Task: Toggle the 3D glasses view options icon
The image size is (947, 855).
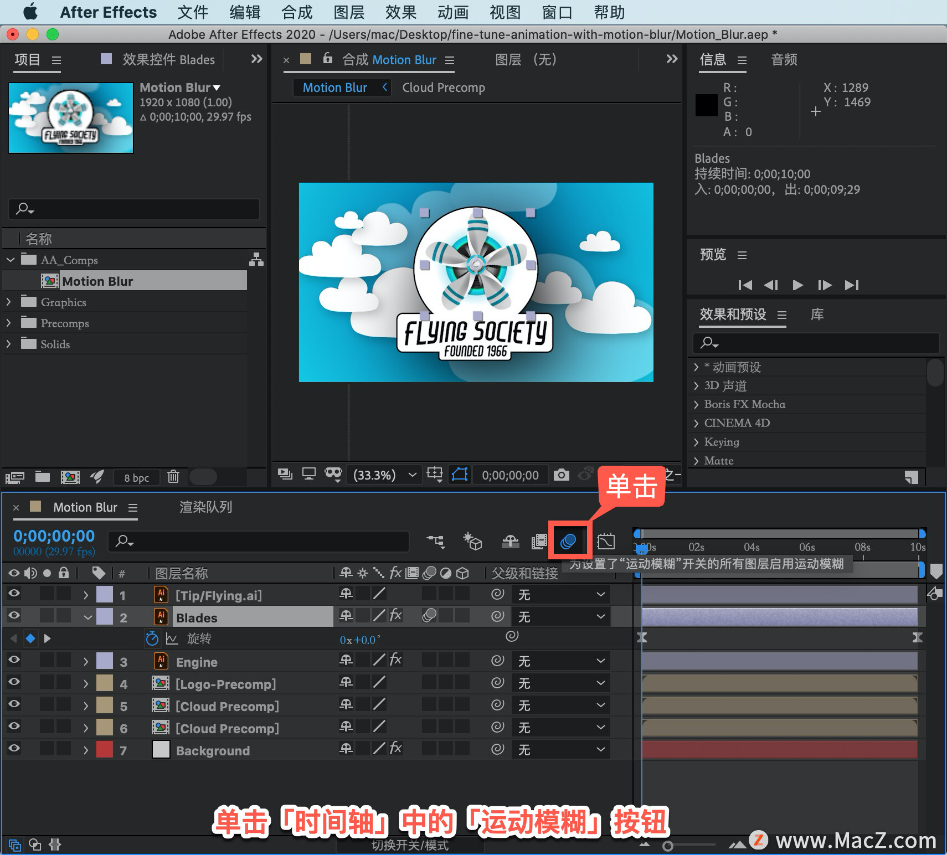Action: coord(333,474)
